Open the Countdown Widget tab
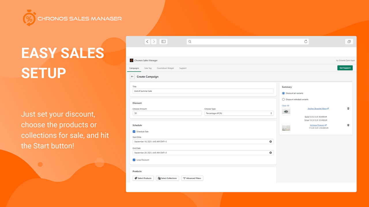Screen dimensions: 369x207 click(165, 68)
